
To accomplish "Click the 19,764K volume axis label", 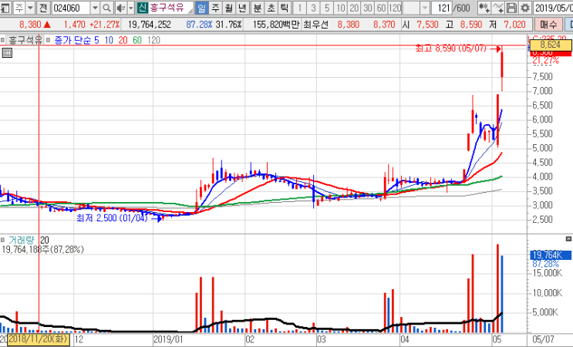I will tap(551, 255).
